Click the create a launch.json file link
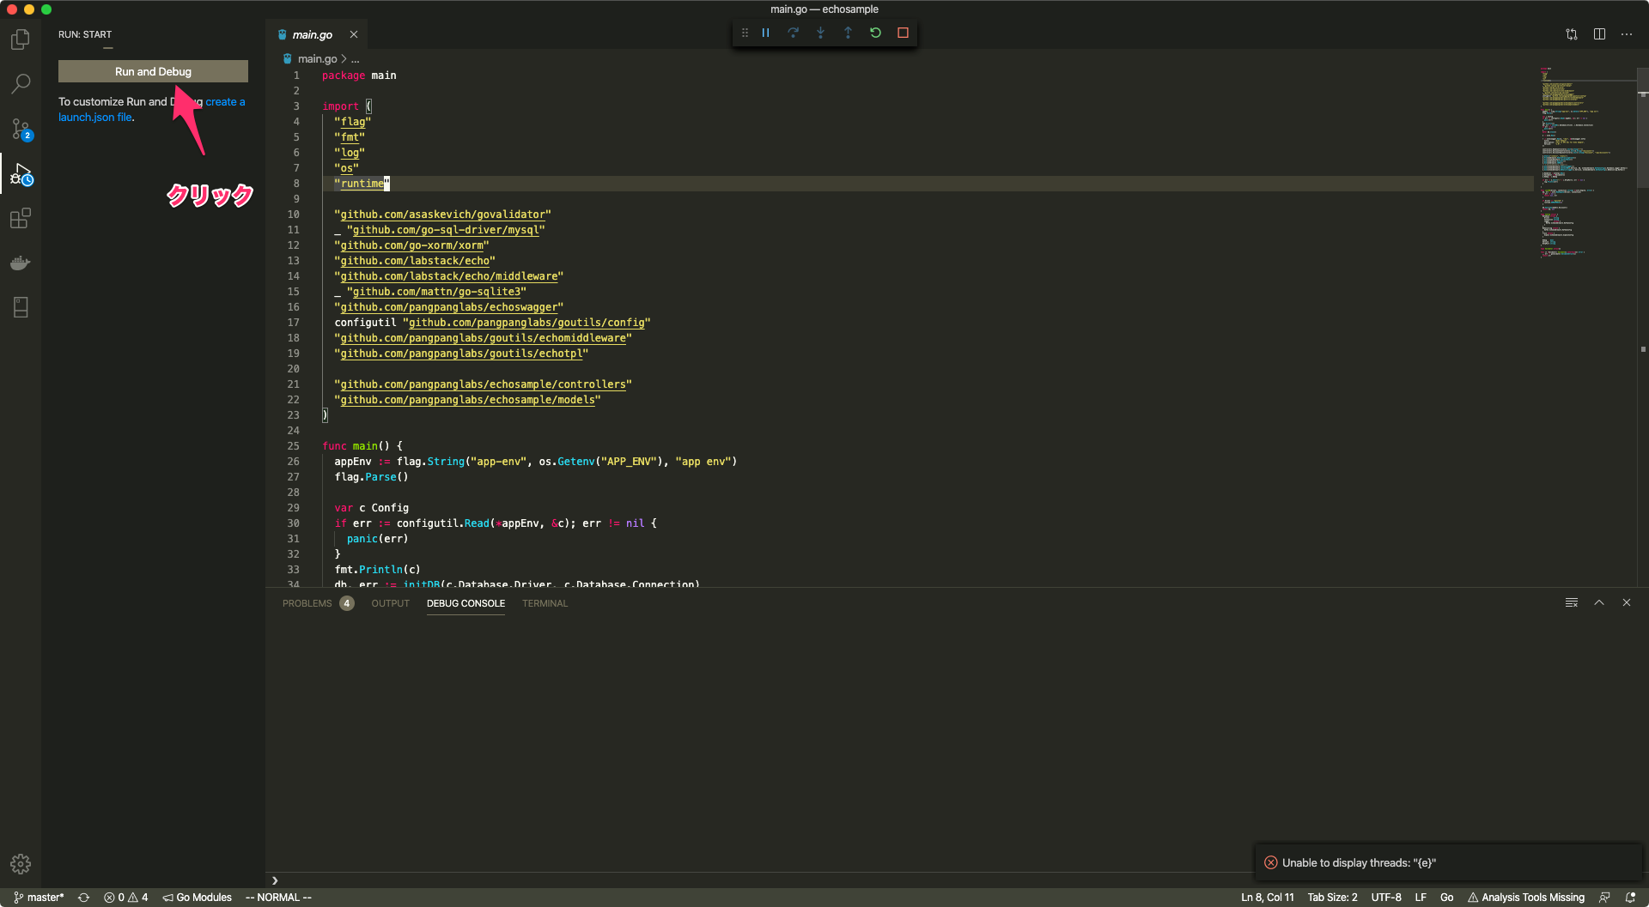1649x907 pixels. (95, 118)
